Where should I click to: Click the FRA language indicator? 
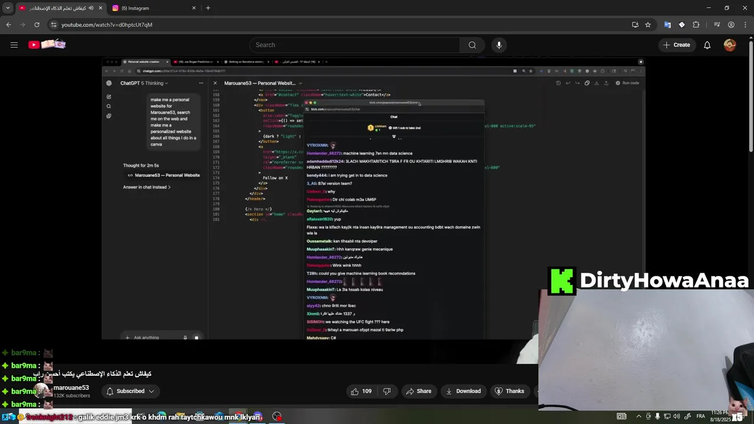701,416
